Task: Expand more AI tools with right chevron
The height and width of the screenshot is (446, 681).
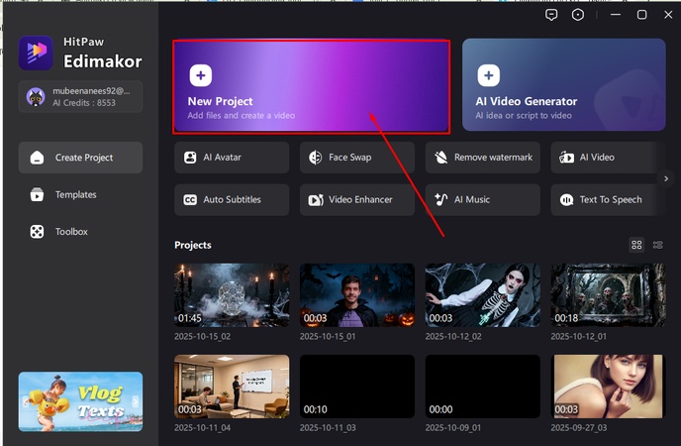Action: tap(666, 178)
